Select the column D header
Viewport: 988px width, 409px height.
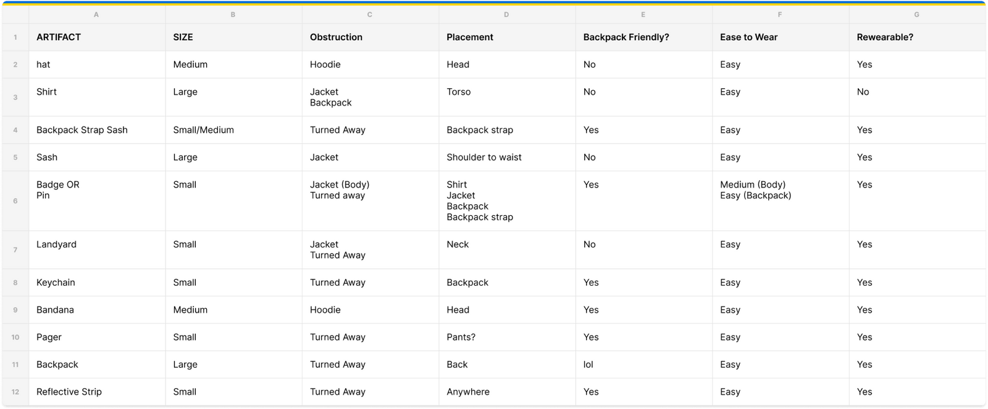pos(506,14)
